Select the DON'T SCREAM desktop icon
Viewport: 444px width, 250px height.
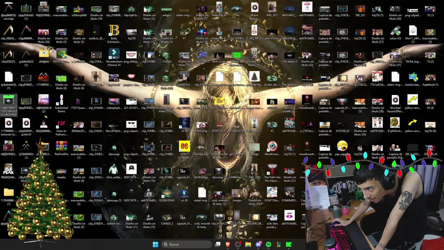click(x=184, y=150)
